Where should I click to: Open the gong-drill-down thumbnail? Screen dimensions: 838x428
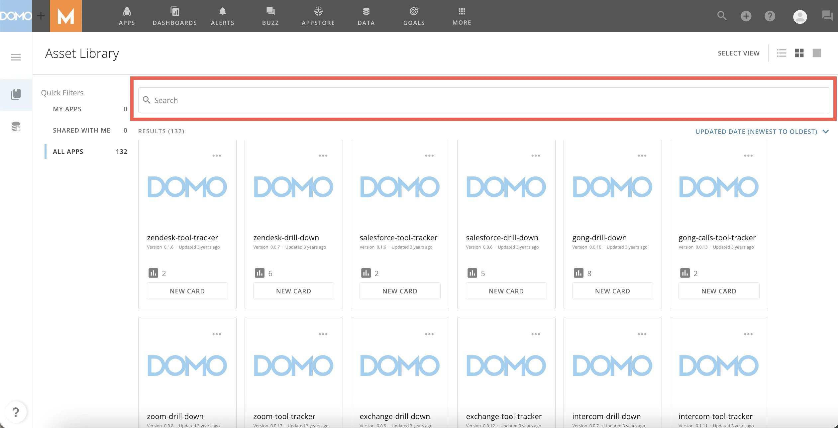point(613,187)
